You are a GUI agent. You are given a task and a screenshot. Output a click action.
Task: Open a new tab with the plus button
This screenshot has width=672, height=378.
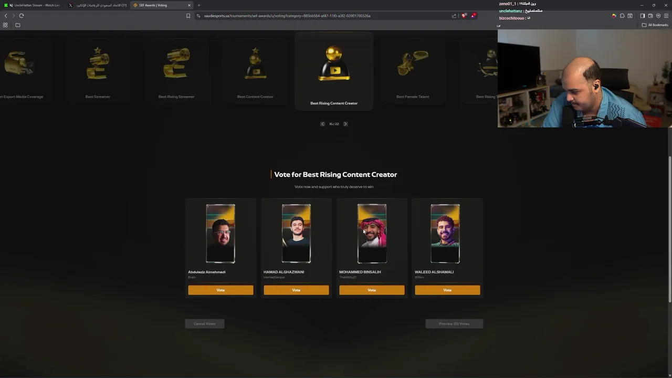point(199,5)
